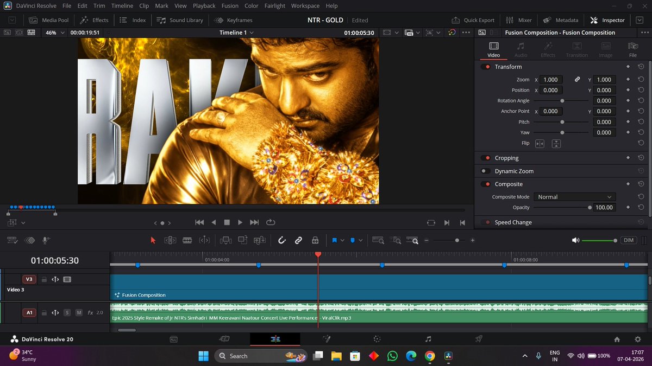The width and height of the screenshot is (652, 366).
Task: Open Timeline View Options icon
Action: [x=13, y=240]
